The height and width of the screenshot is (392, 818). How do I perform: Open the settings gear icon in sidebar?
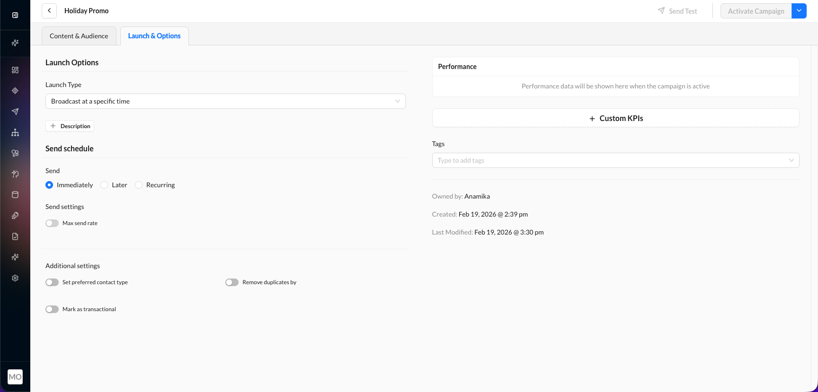[x=15, y=278]
